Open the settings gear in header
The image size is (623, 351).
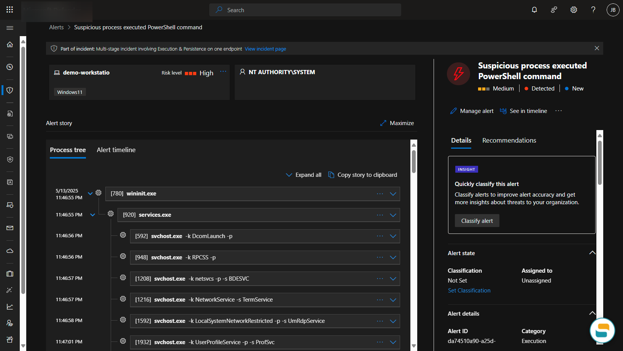pos(574,10)
